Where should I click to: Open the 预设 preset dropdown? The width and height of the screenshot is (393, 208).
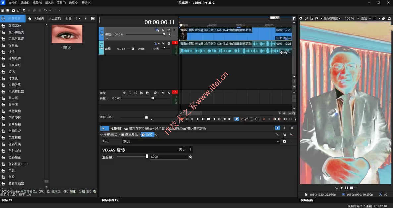pyautogui.click(x=278, y=142)
